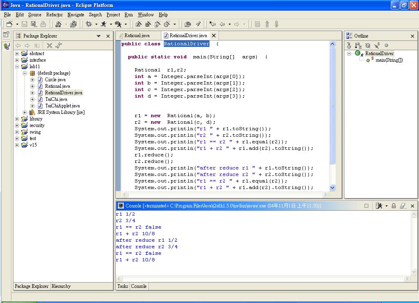Click the Run running-man icon
The width and height of the screenshot is (419, 303).
click(x=104, y=24)
